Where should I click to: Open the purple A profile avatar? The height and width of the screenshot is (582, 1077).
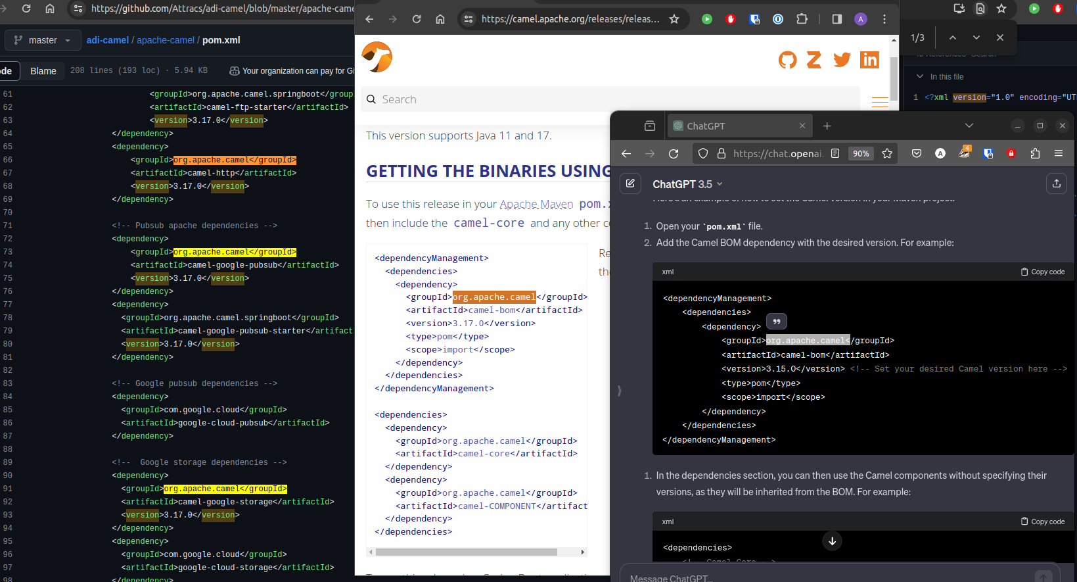click(x=861, y=19)
